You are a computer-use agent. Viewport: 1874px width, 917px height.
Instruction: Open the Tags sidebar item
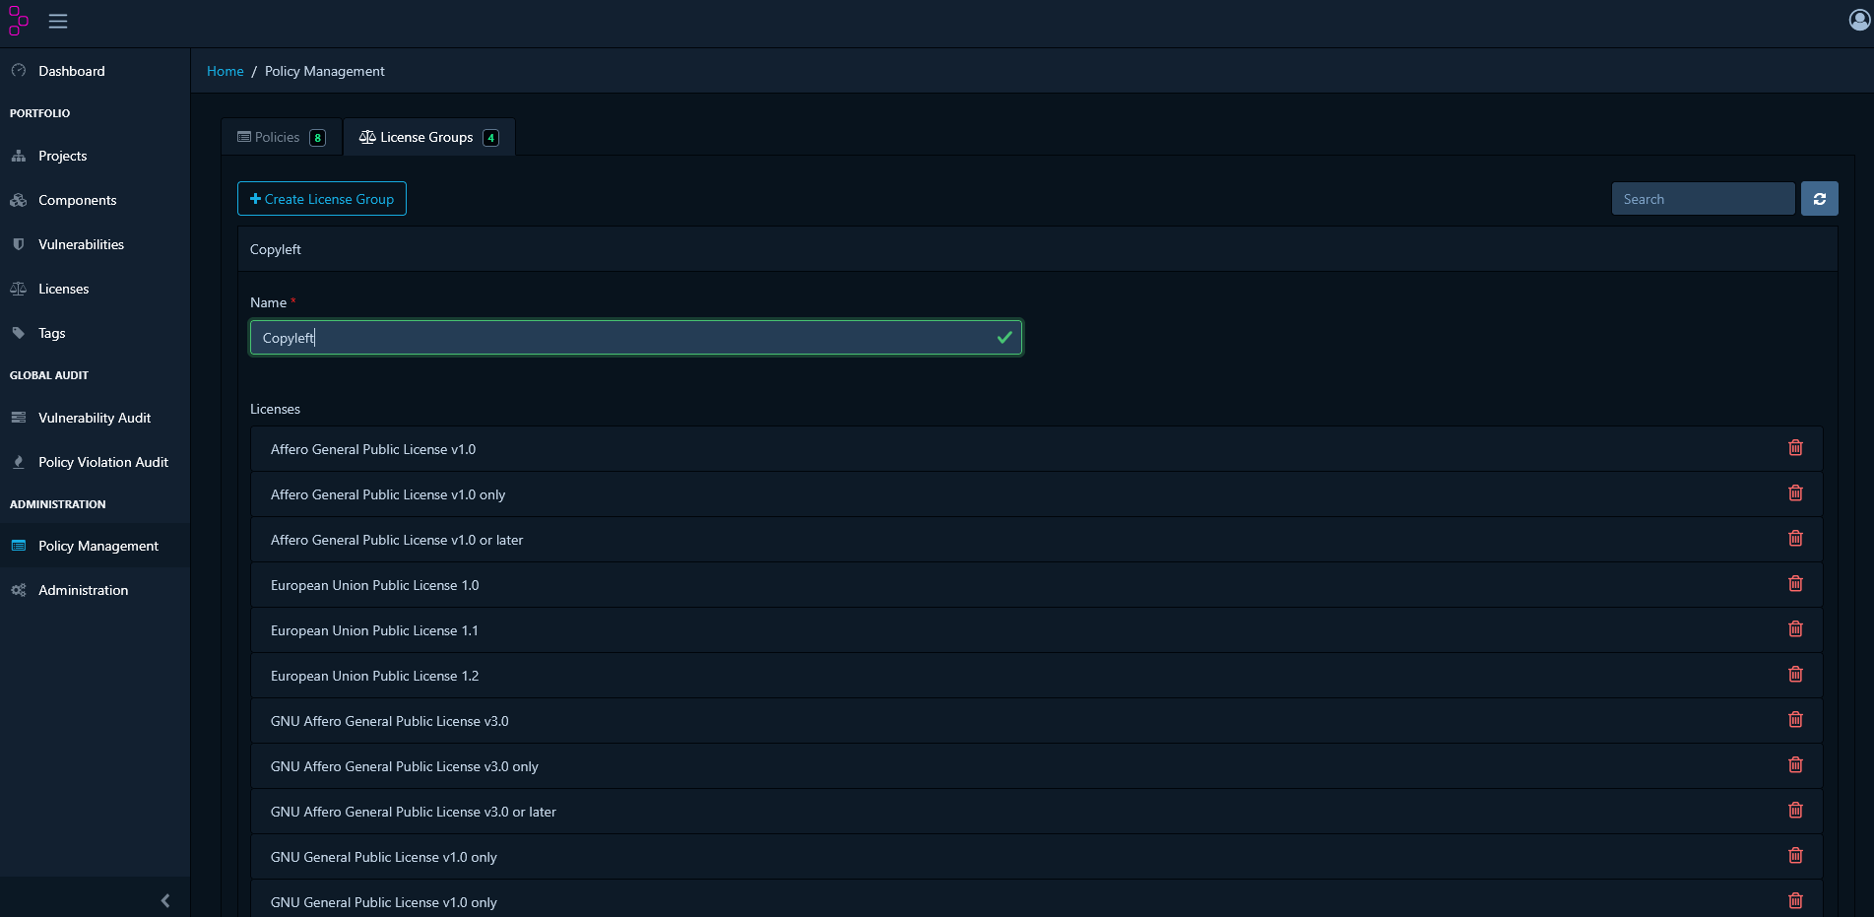[x=95, y=333]
